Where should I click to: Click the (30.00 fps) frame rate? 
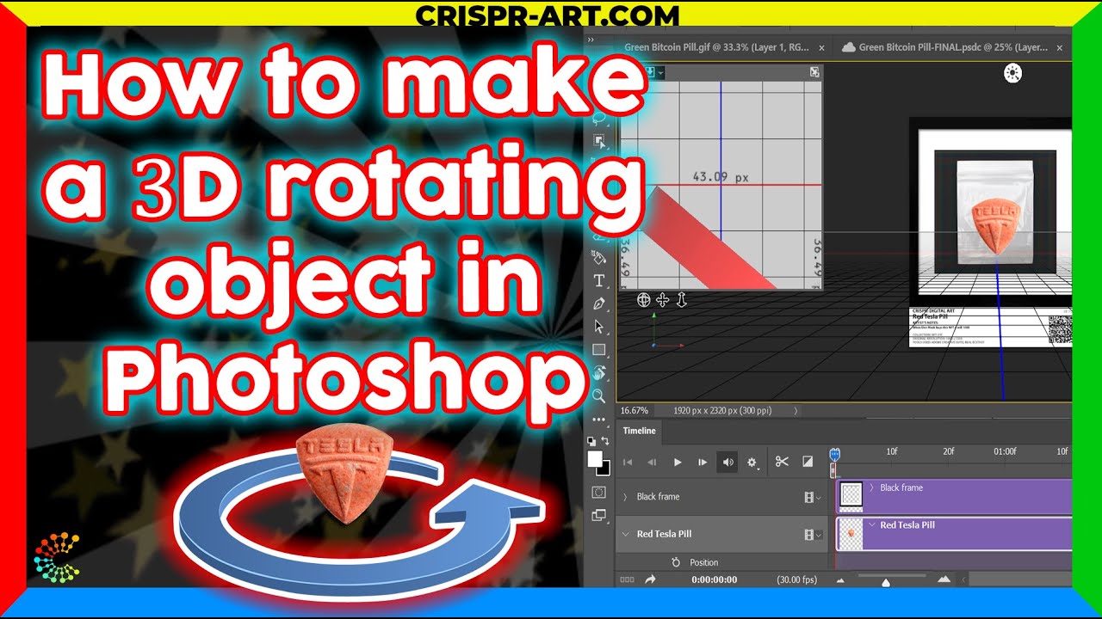[797, 579]
